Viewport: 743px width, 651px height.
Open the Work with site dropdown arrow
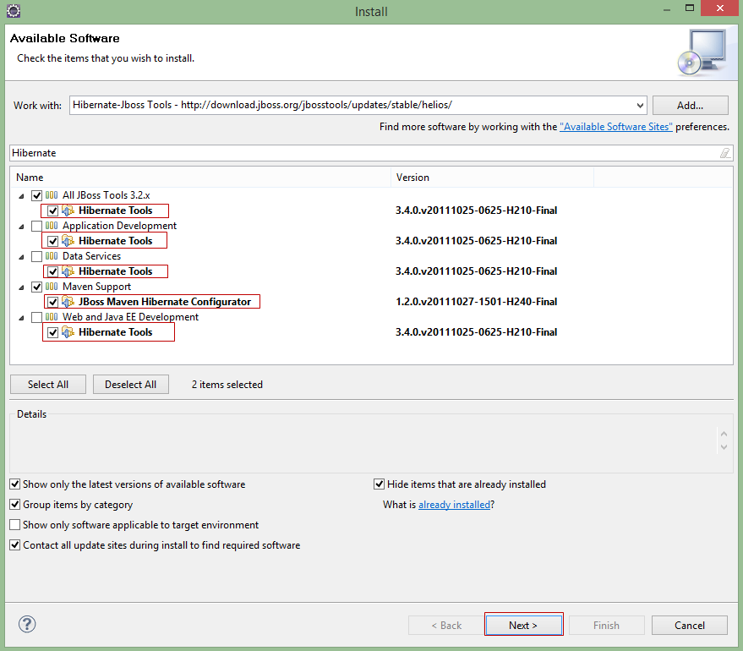[x=640, y=105]
